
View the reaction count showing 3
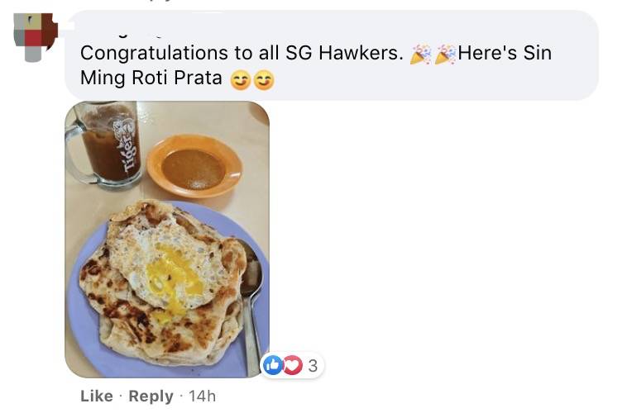pyautogui.click(x=313, y=365)
